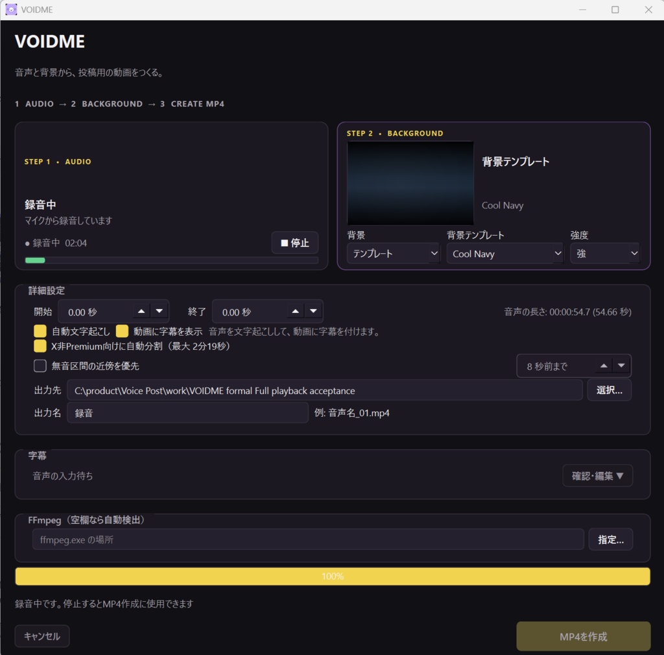Expand the 確認・編集 subtitle editor

click(x=597, y=476)
